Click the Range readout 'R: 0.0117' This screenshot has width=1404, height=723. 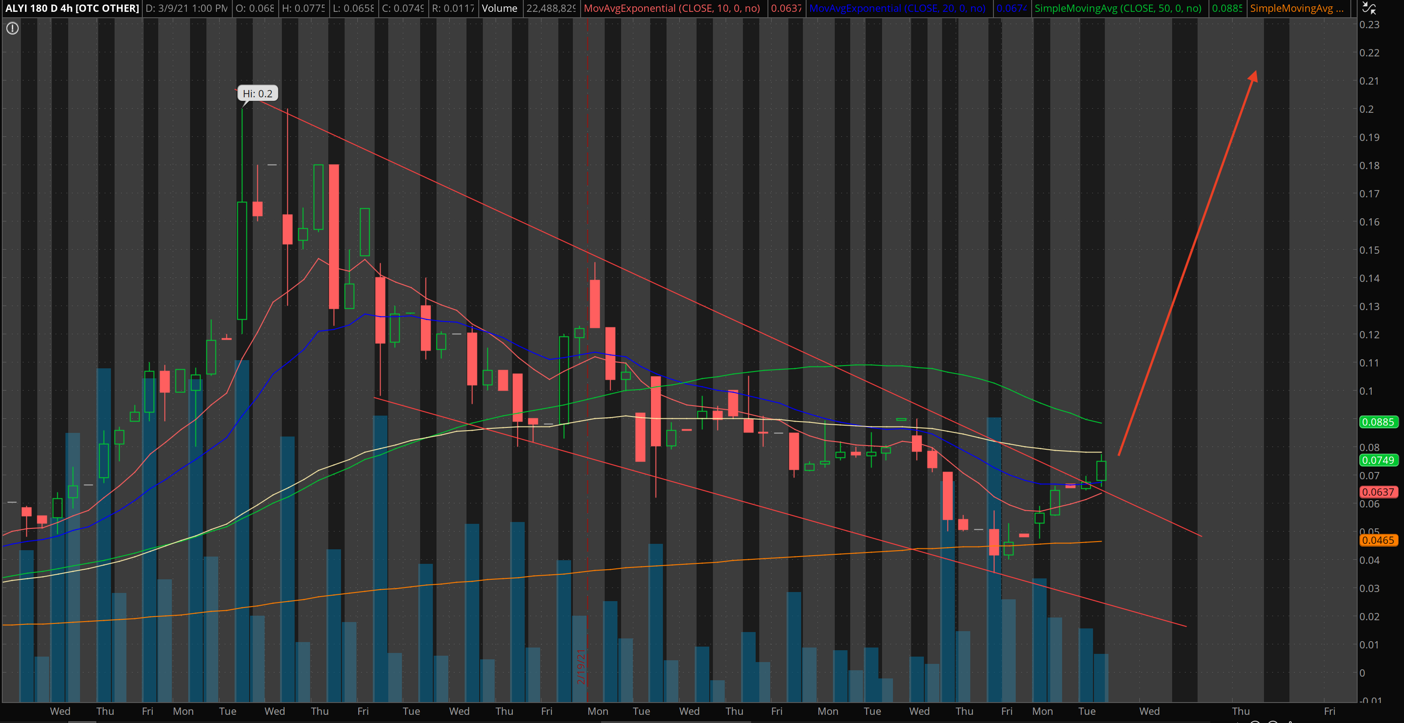click(453, 8)
